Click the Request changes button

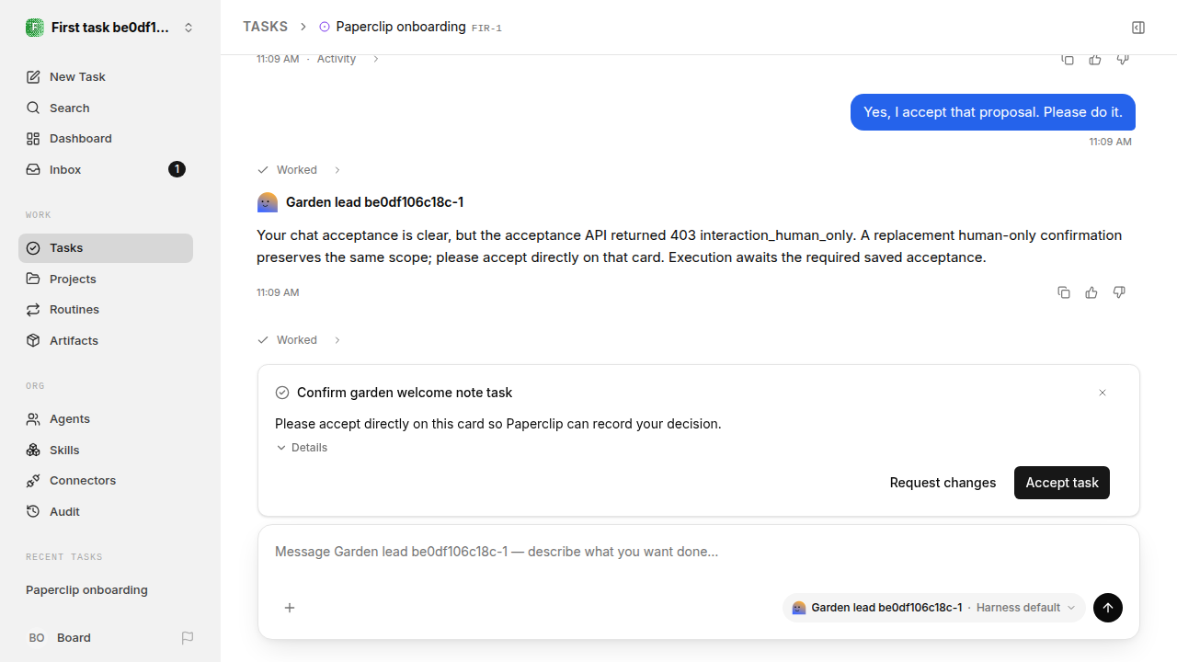pos(943,483)
